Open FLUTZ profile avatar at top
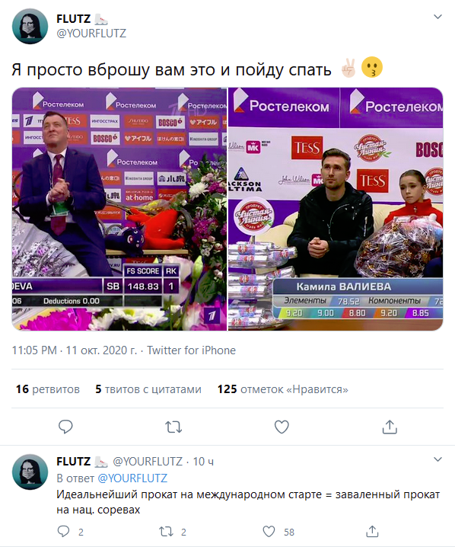The image size is (455, 547). [30, 27]
